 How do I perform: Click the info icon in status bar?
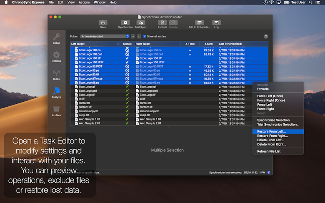(x=269, y=172)
